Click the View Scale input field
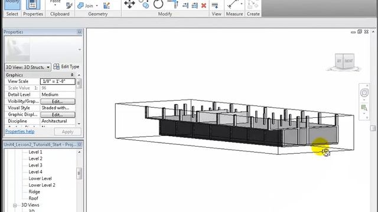 coord(58,81)
